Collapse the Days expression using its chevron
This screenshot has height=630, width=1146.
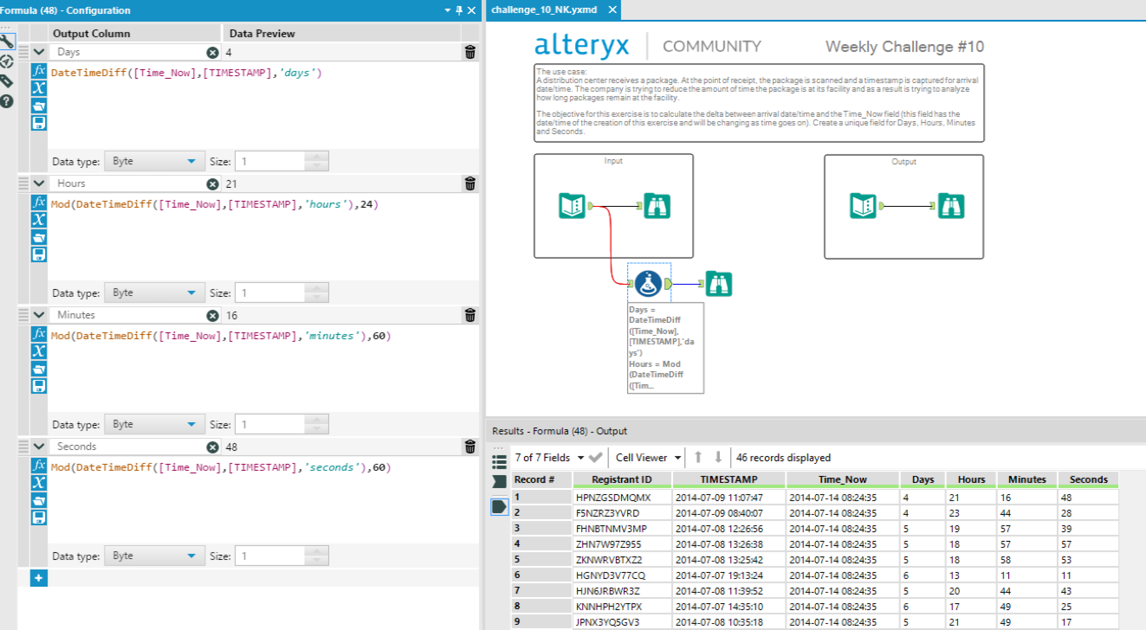39,51
